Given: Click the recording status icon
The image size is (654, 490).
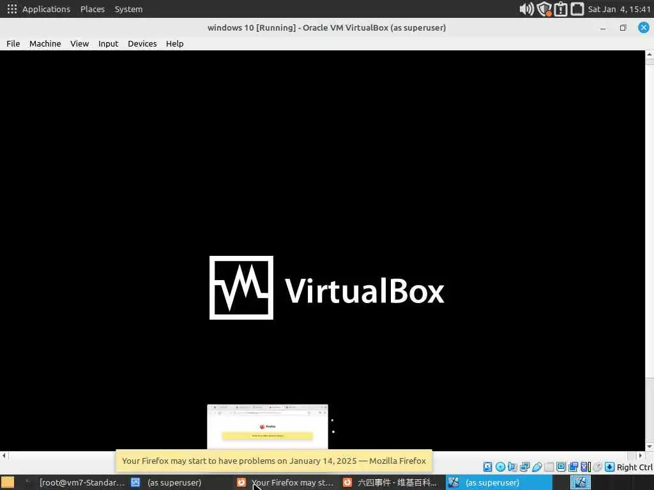Looking at the screenshot, I should click(573, 466).
